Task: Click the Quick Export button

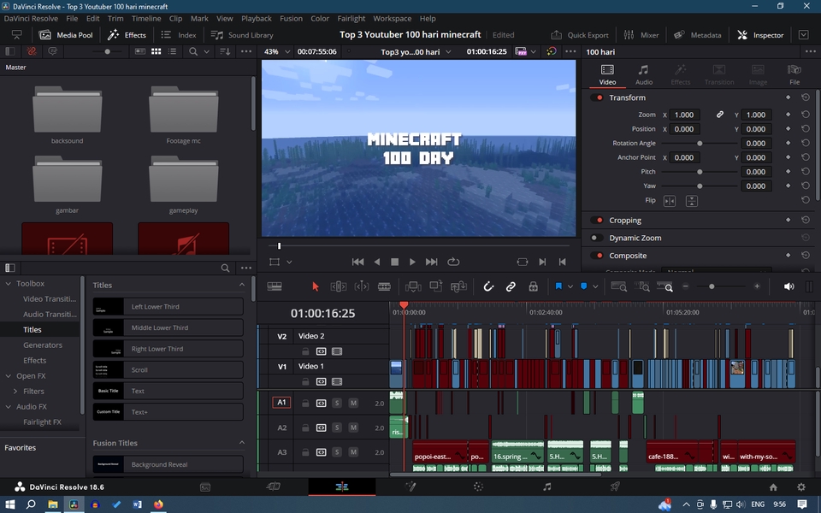Action: pos(580,35)
